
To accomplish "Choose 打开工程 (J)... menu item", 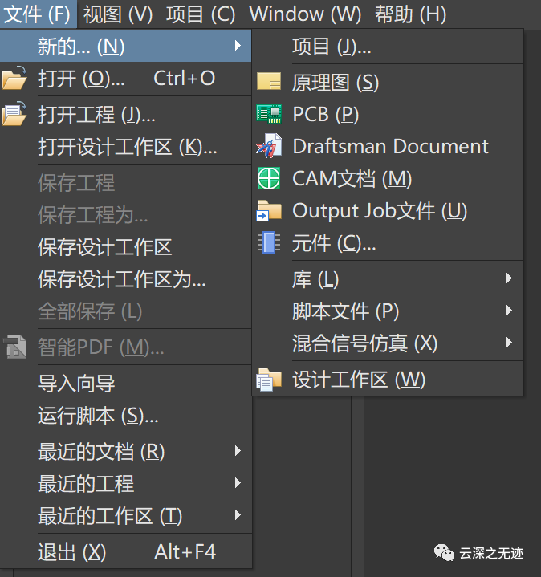I will point(125,114).
